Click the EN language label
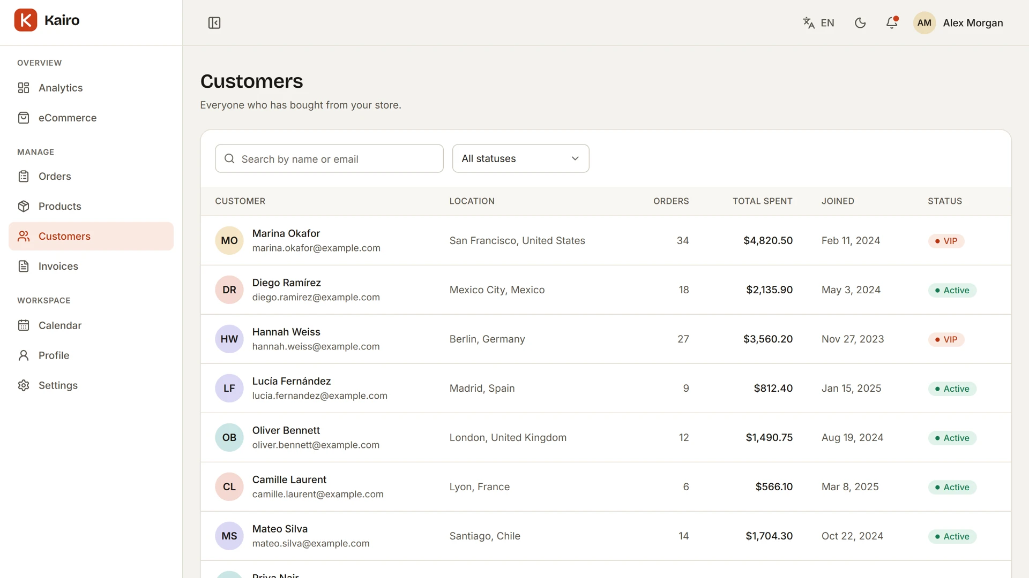Screen dimensions: 1029x578 pos(827,23)
